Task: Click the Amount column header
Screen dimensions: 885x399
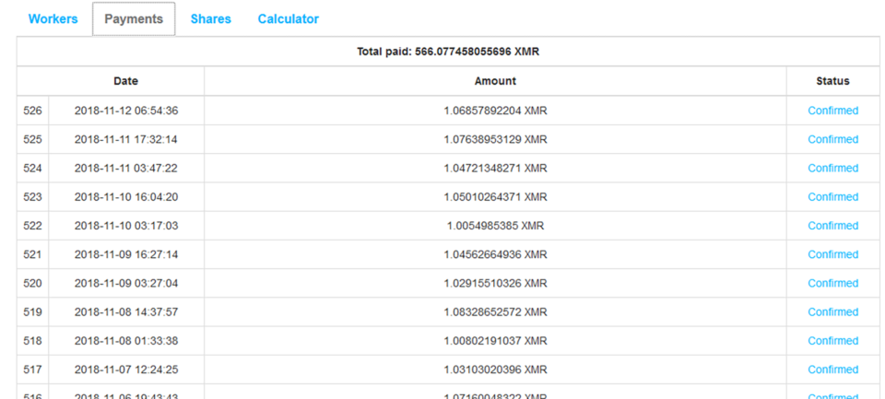Action: pyautogui.click(x=495, y=81)
